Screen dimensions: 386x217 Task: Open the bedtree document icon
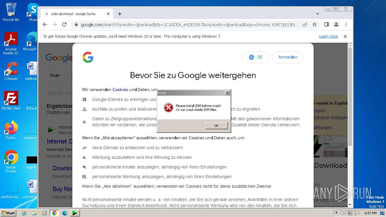tap(31, 71)
